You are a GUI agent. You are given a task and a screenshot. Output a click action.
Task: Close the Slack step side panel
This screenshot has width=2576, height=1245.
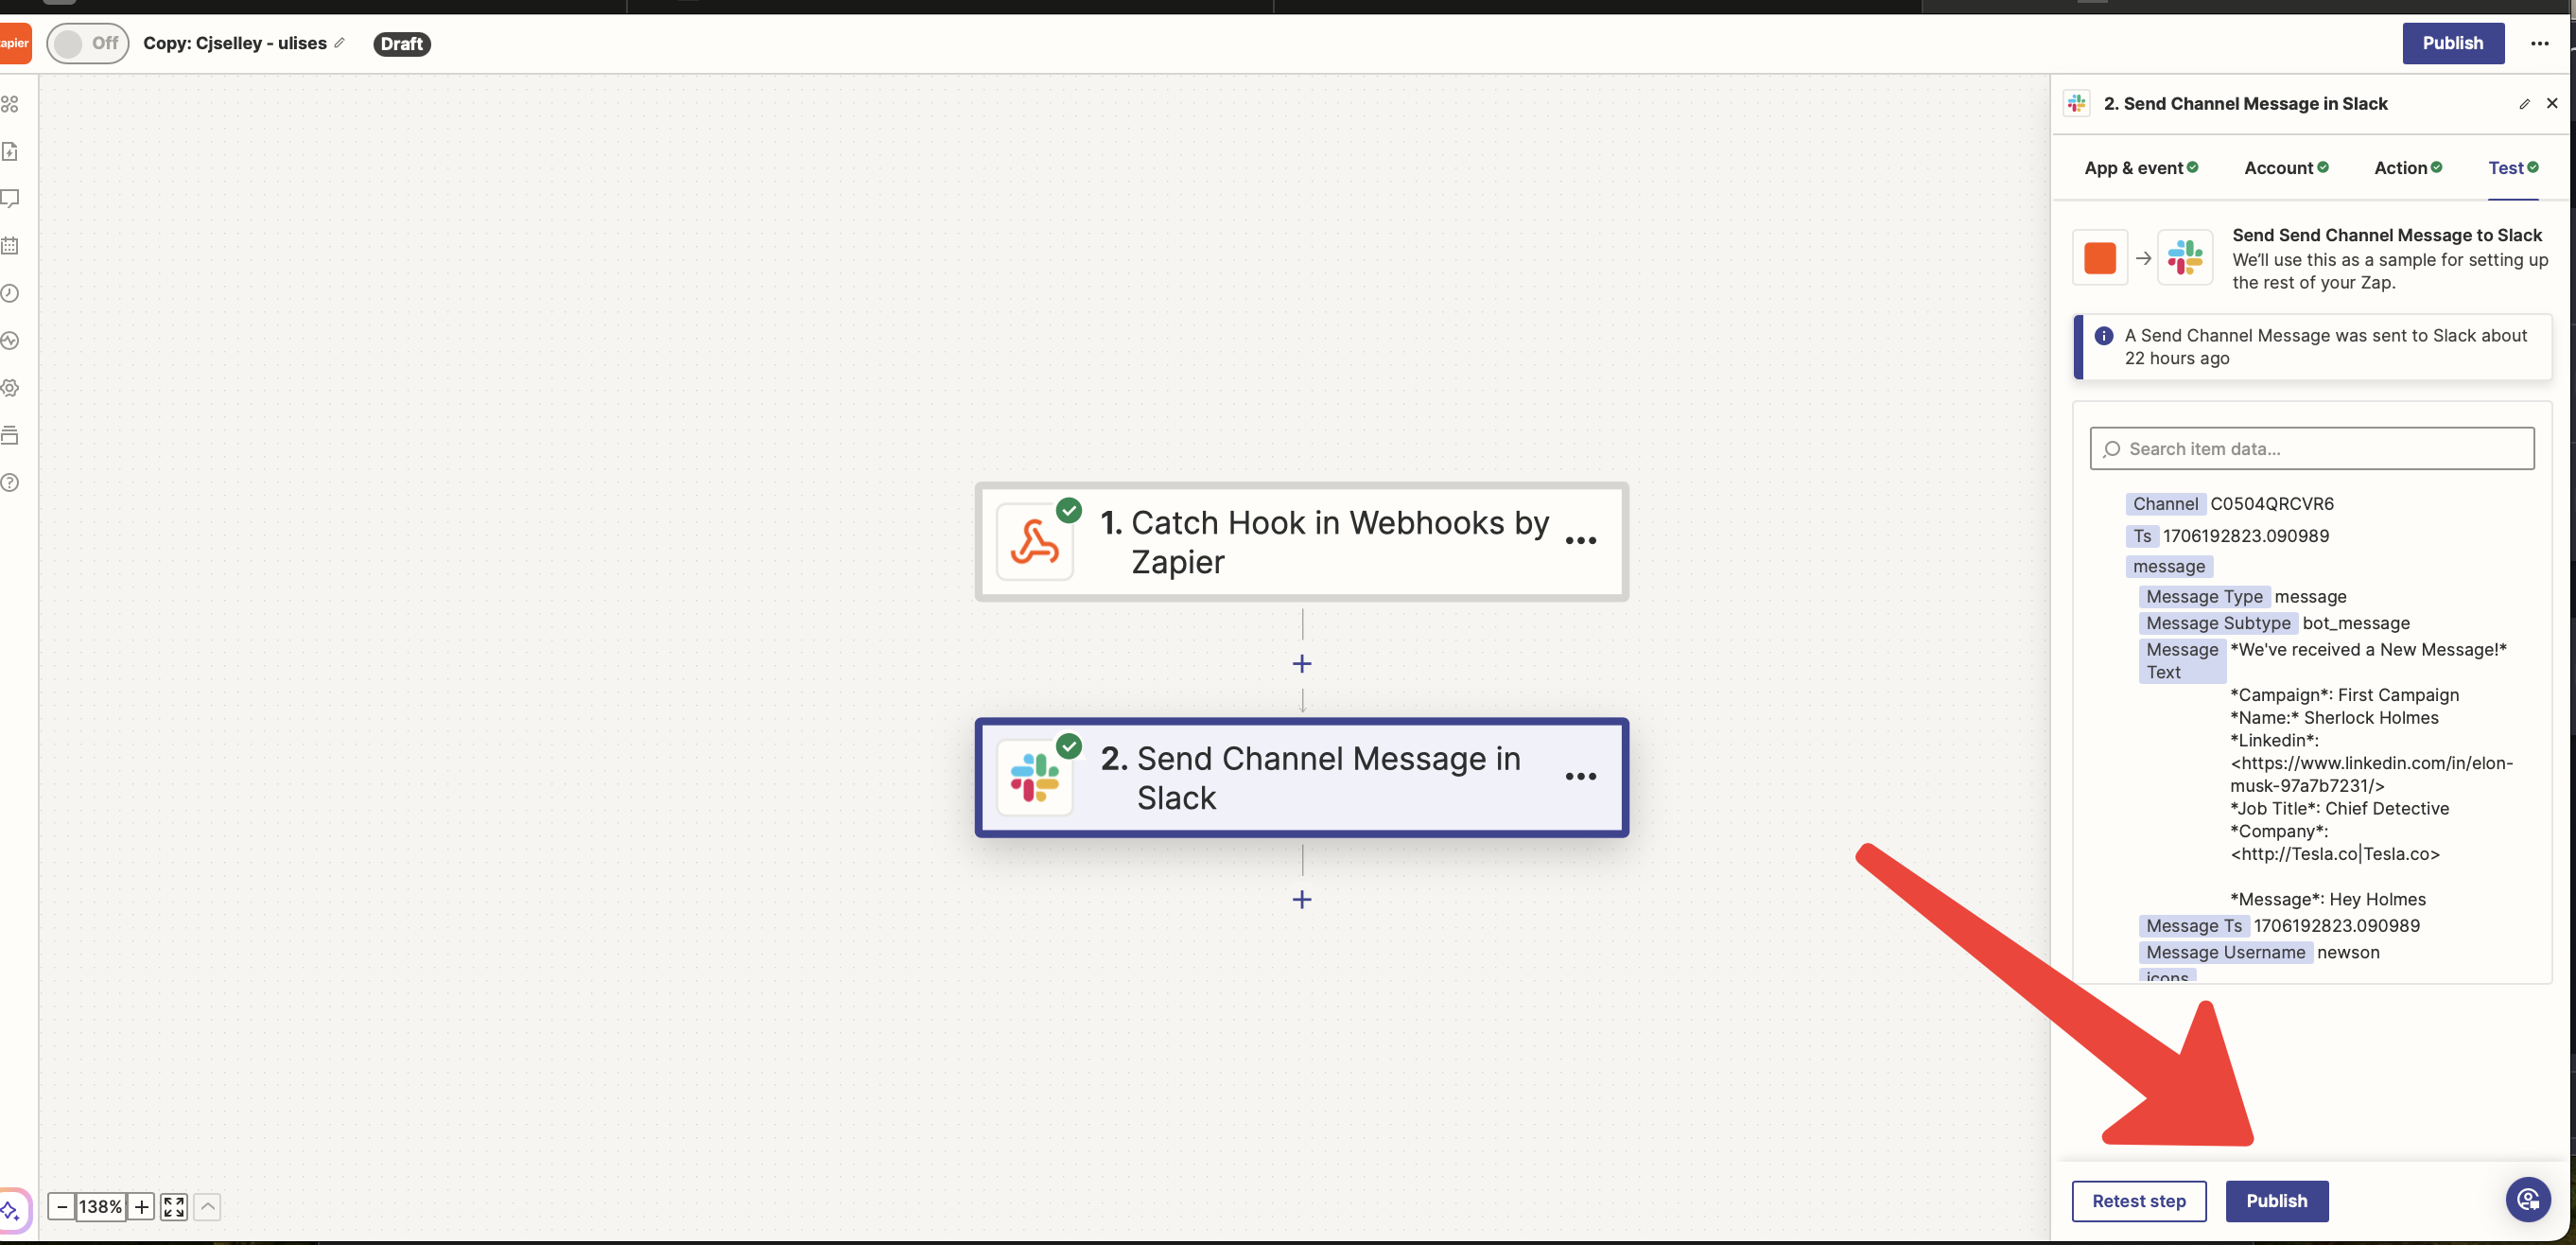(2551, 103)
